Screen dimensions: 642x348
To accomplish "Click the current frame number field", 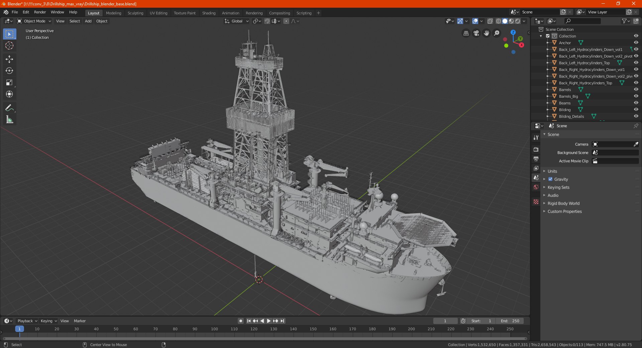I will pyautogui.click(x=445, y=321).
